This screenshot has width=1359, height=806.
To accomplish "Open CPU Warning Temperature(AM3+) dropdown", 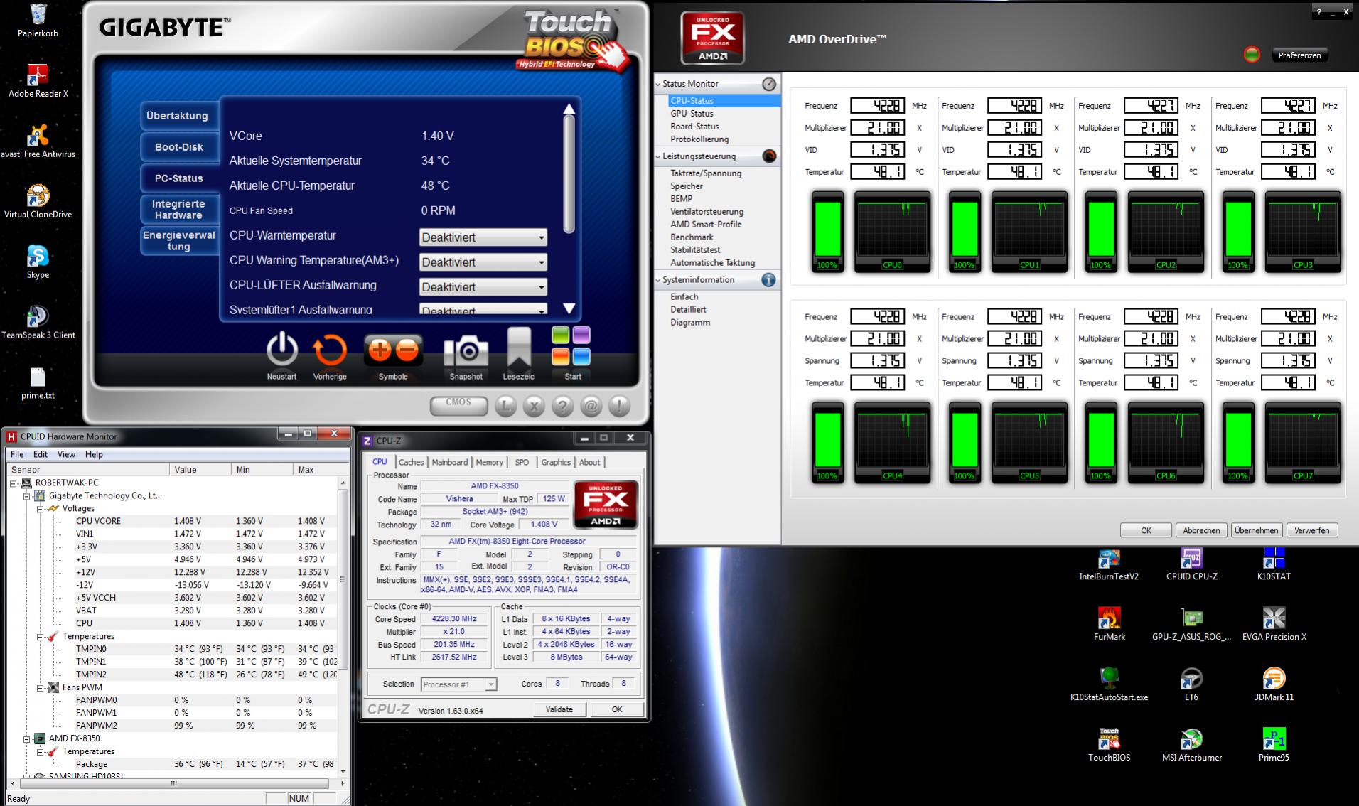I will (x=483, y=262).
